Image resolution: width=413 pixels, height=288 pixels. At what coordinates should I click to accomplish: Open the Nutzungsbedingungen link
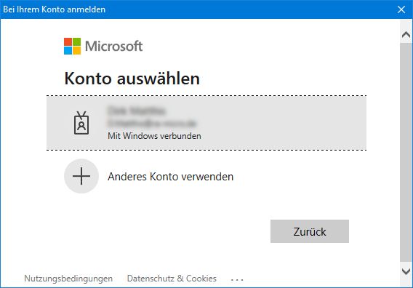point(68,279)
